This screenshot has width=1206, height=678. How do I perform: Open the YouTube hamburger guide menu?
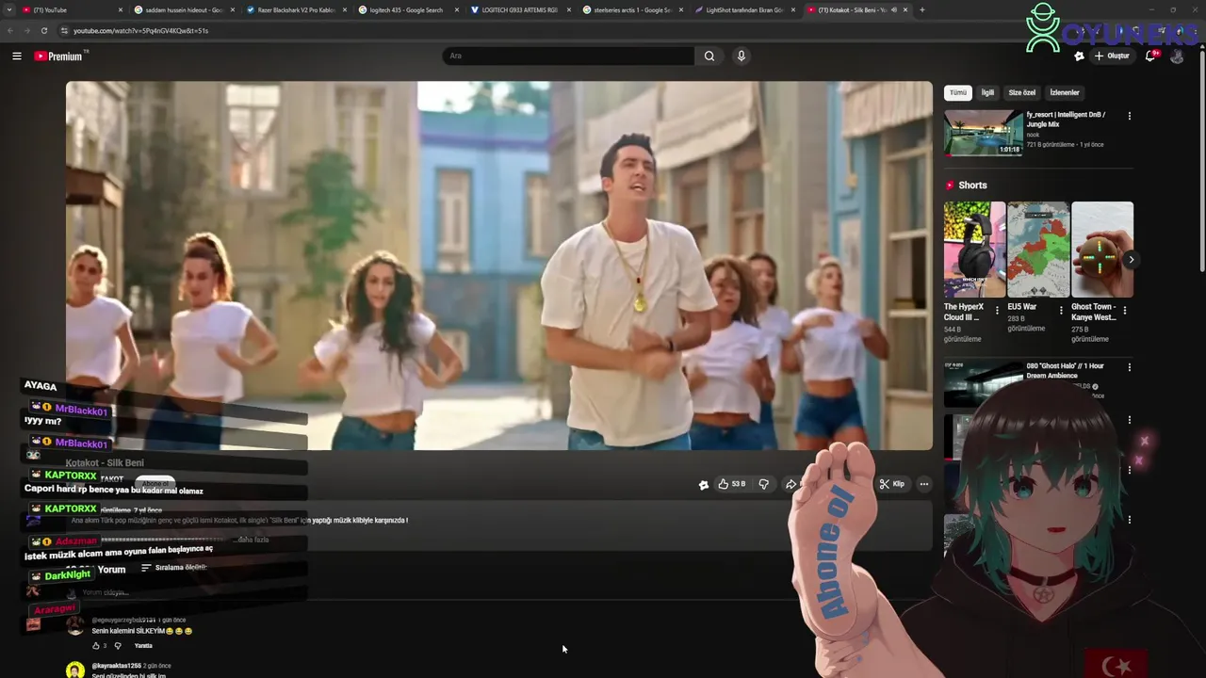coord(16,56)
